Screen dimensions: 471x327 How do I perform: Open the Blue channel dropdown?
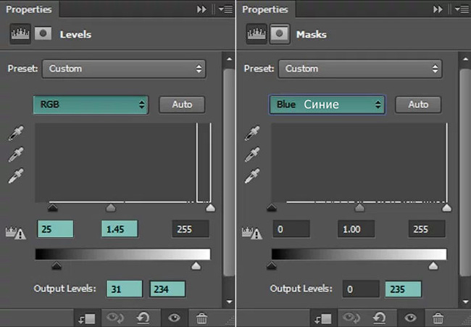(327, 104)
